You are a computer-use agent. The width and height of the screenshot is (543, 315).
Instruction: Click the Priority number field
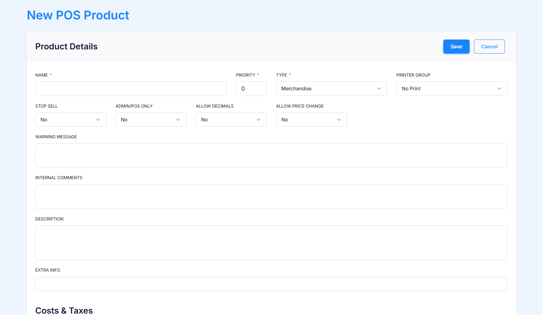(x=251, y=89)
